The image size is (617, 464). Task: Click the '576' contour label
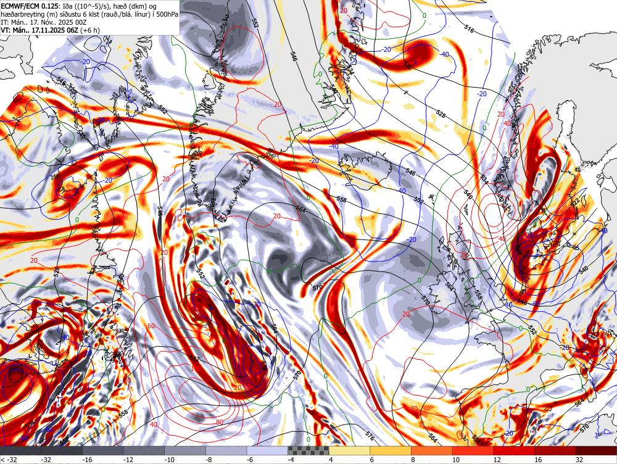point(370,436)
